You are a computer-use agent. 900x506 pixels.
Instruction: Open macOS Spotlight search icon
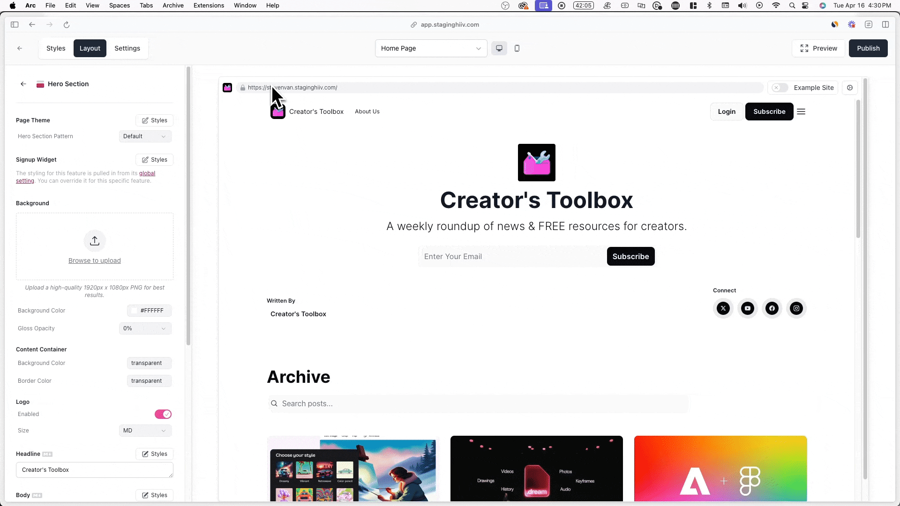click(x=792, y=6)
